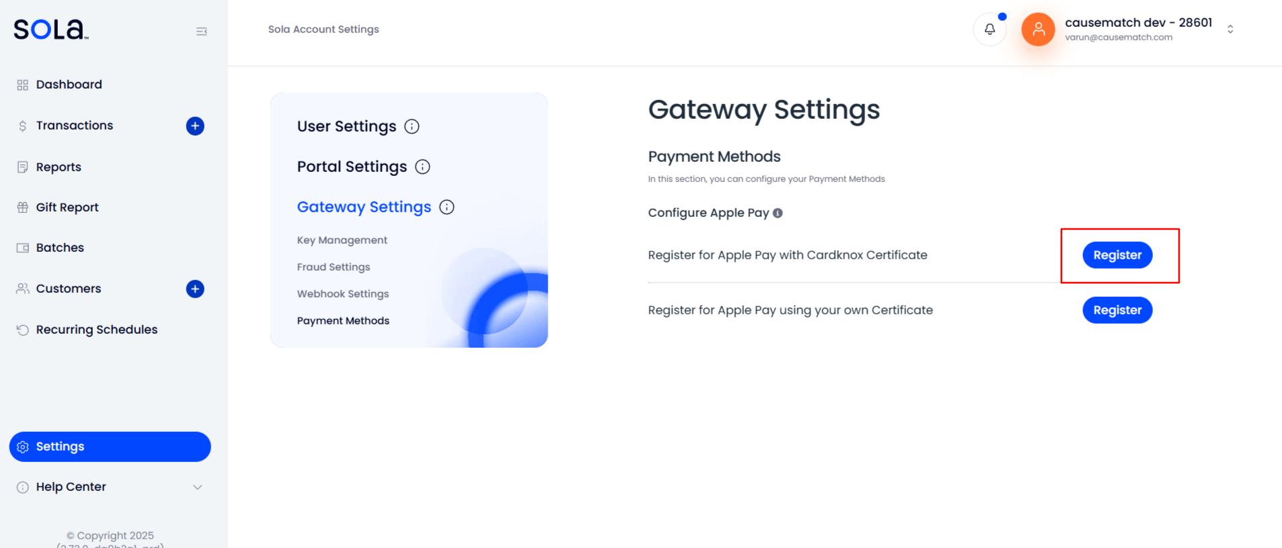Click the Reports document icon
The image size is (1282, 548).
[x=22, y=167]
